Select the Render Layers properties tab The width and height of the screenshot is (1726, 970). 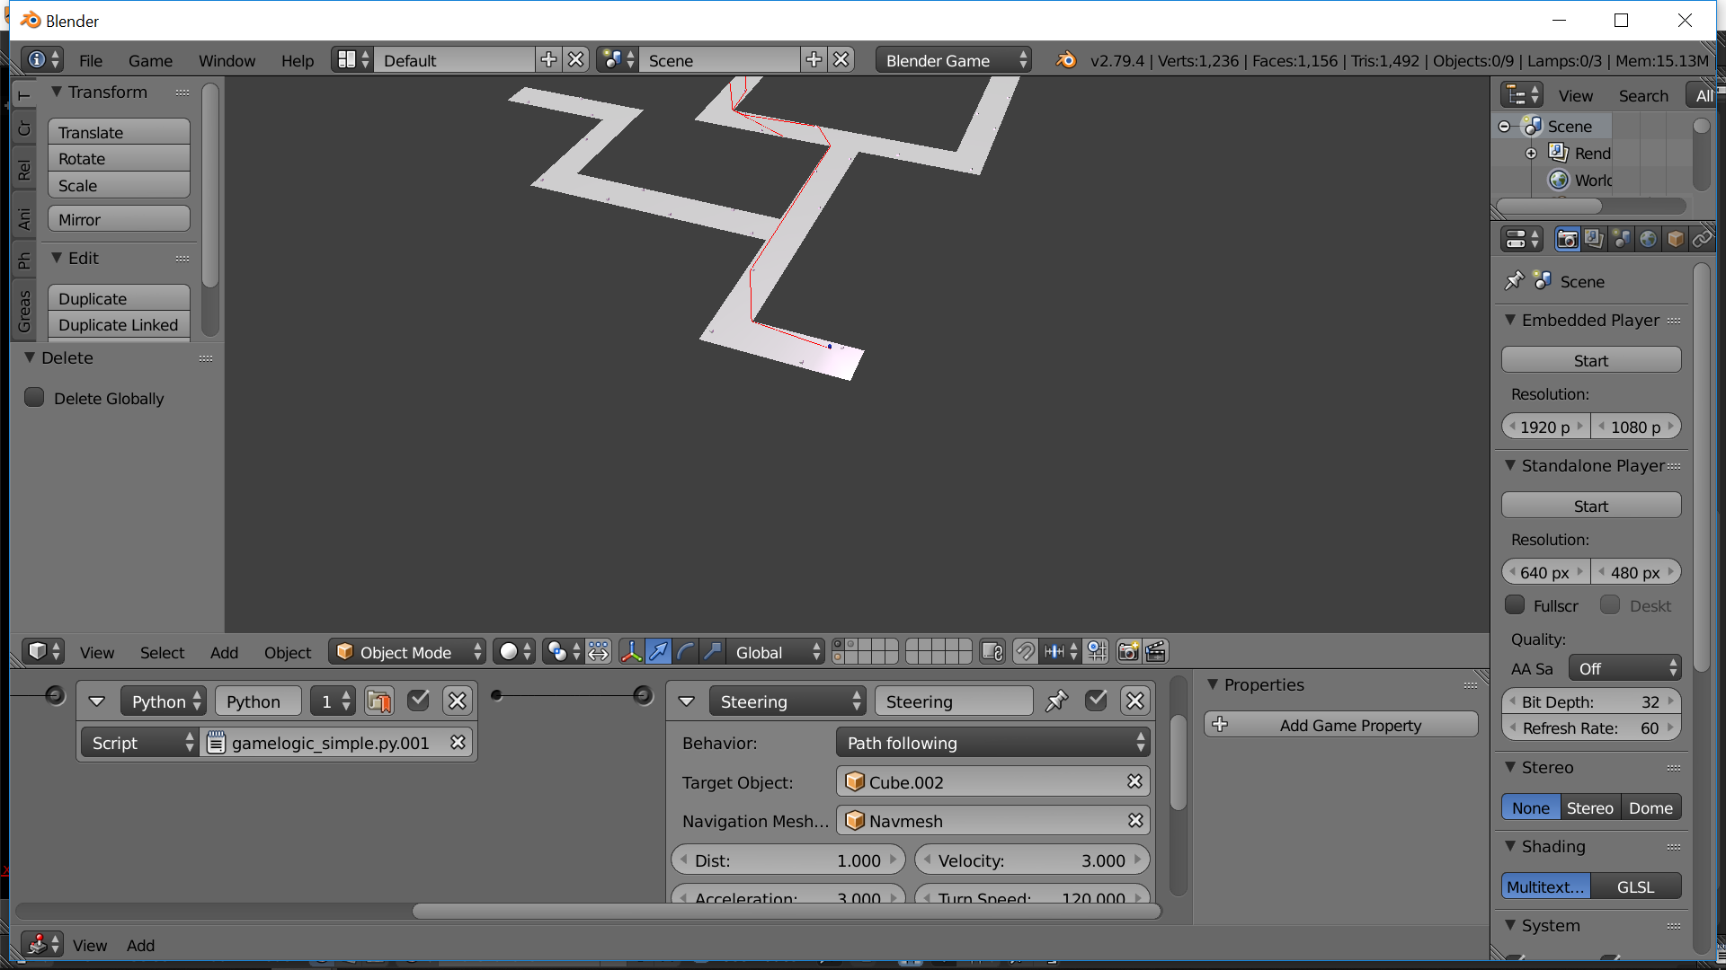coord(1594,239)
